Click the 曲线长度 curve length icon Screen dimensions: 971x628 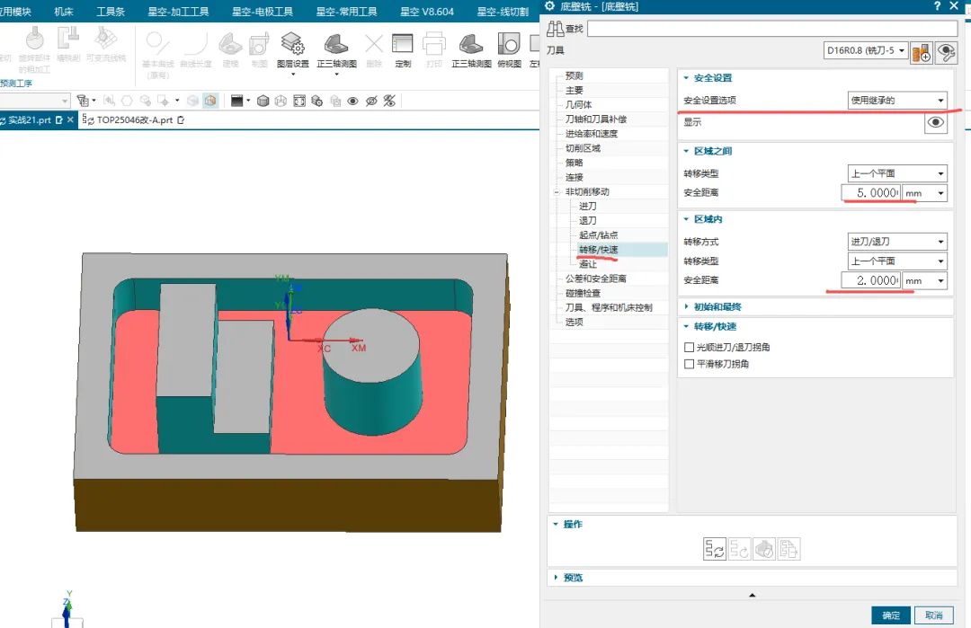pos(196,45)
